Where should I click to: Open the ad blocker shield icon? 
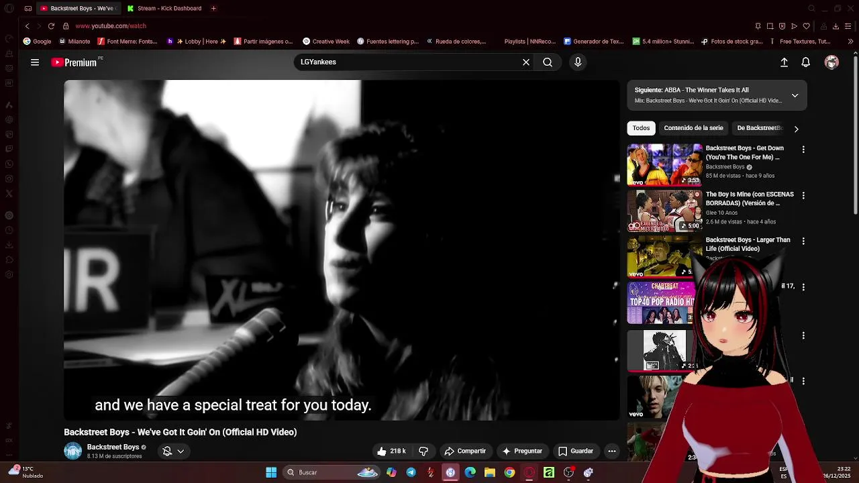tap(782, 26)
